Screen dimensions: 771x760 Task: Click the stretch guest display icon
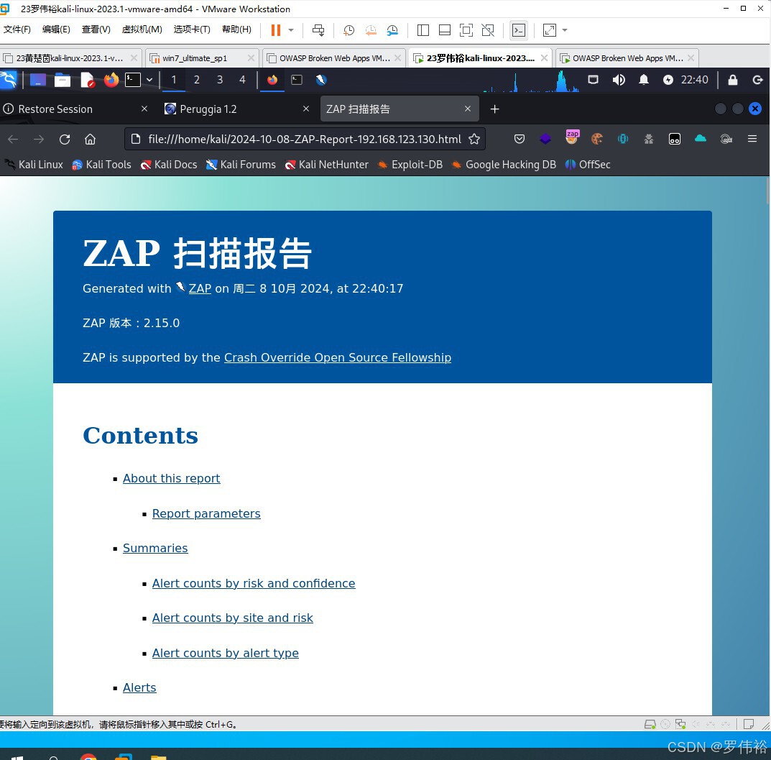pos(549,30)
